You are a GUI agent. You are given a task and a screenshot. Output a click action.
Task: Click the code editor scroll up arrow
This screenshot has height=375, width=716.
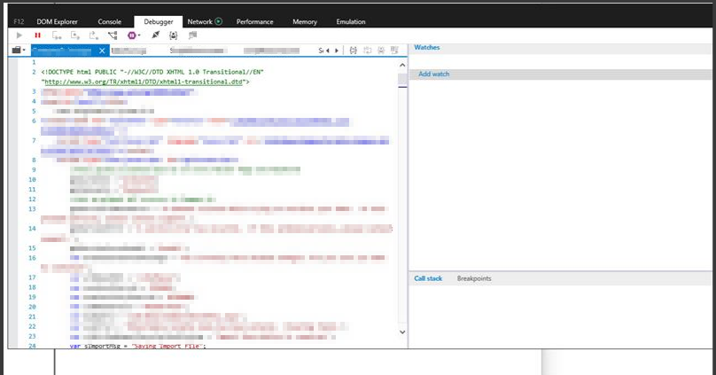(x=402, y=66)
